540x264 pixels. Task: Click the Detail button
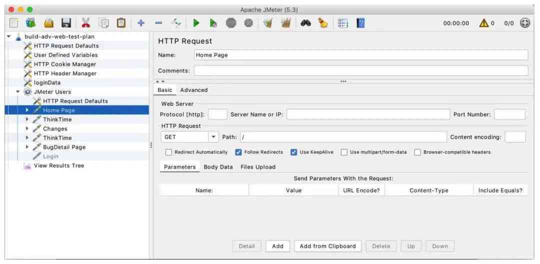[247, 246]
